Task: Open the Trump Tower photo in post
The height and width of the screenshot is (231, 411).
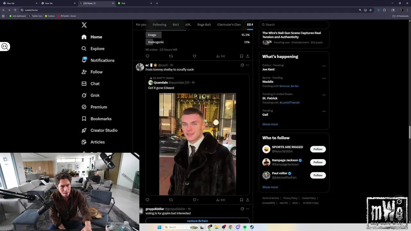Action: [x=197, y=144]
